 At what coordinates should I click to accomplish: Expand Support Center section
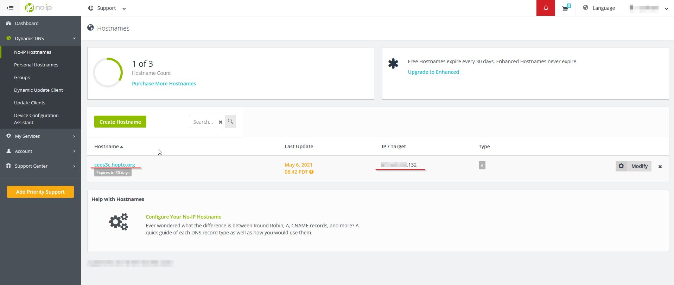[40, 166]
